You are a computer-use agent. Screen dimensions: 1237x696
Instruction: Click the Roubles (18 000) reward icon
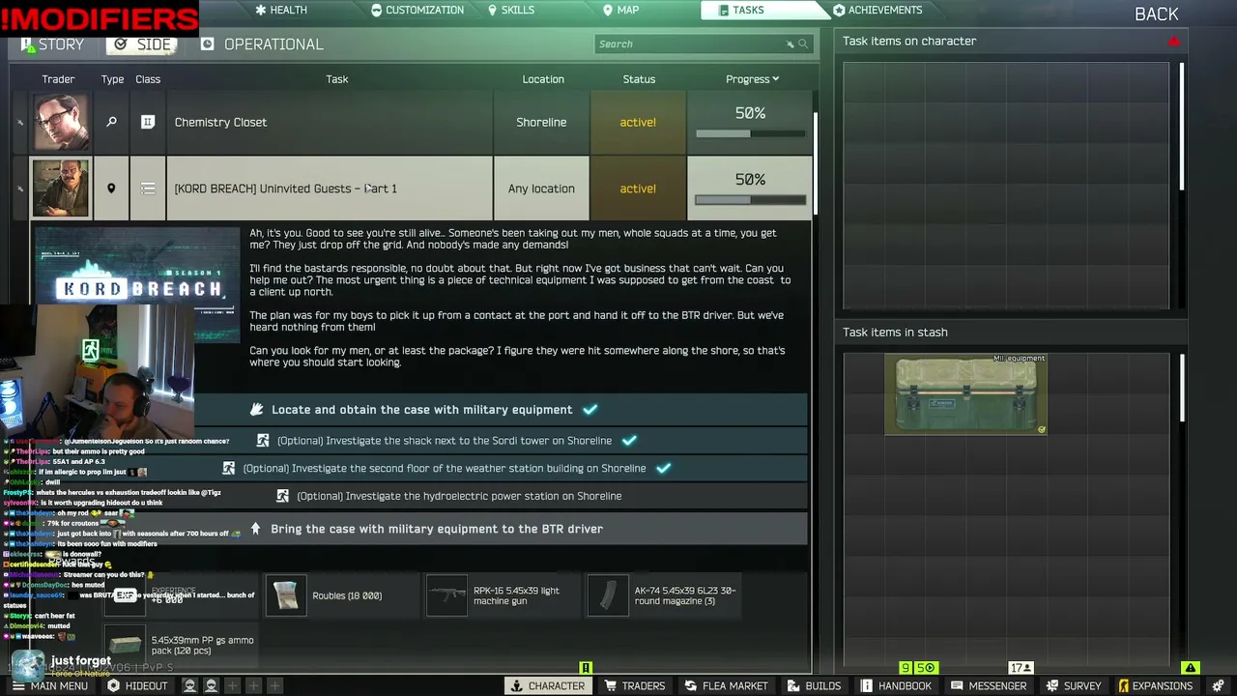286,595
